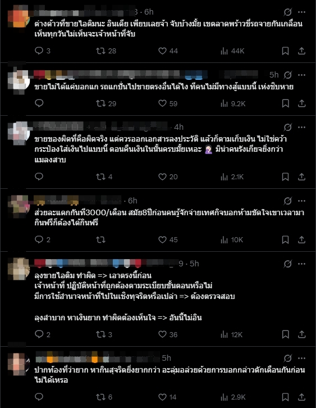Open the 6h timestamp of top tweet
Viewport: 316px width, 408px height.
(x=149, y=12)
